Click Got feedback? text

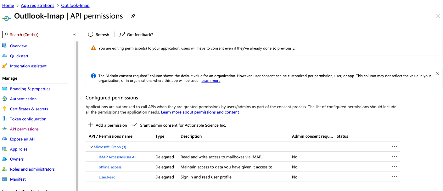point(140,34)
